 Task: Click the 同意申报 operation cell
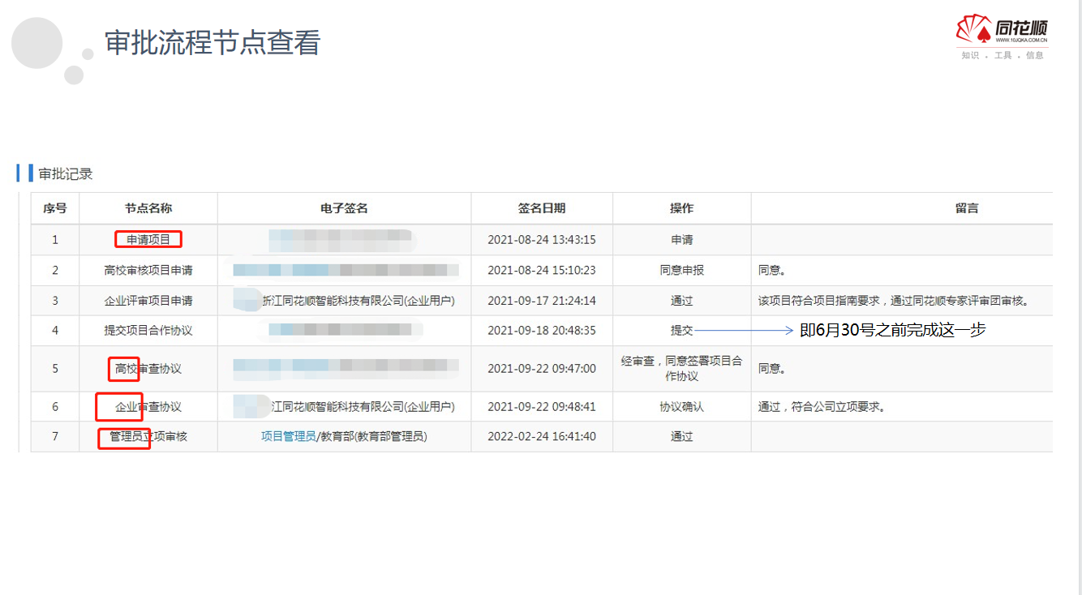tap(681, 270)
